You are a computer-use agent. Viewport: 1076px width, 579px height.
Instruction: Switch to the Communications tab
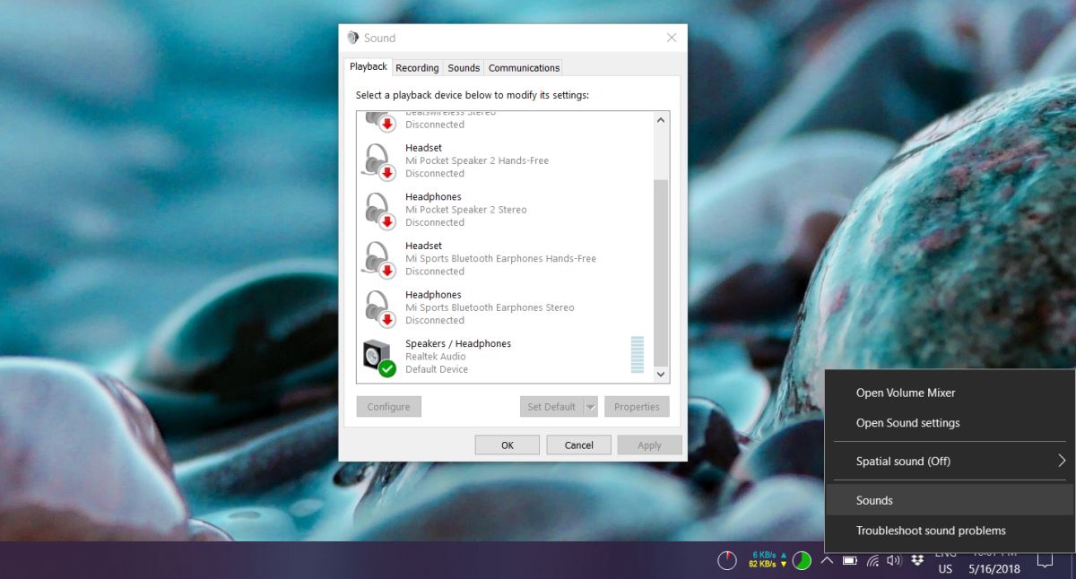click(524, 68)
